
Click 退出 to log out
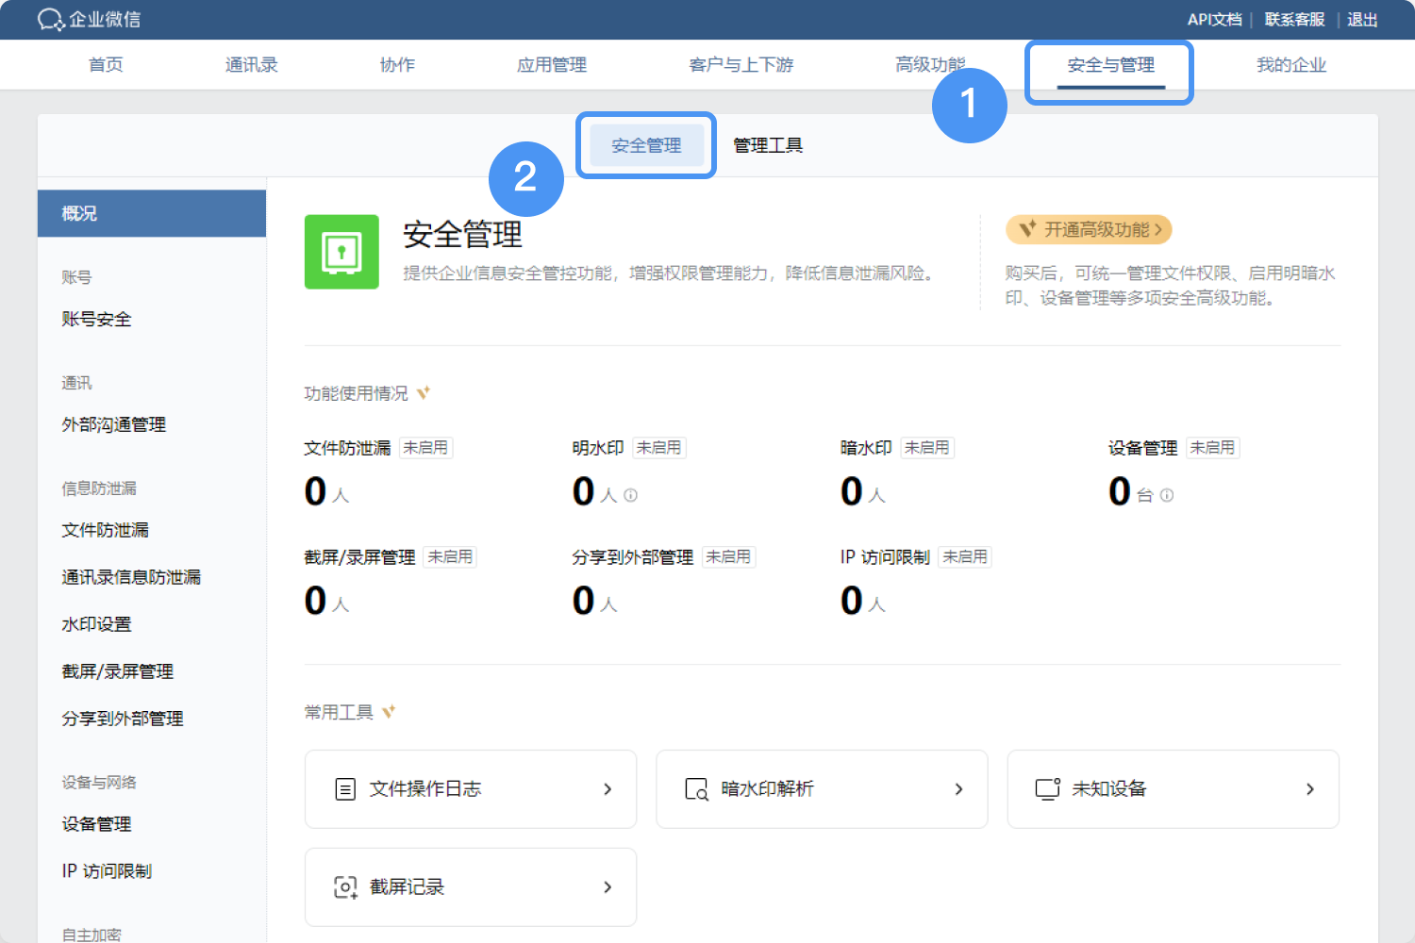click(x=1362, y=20)
